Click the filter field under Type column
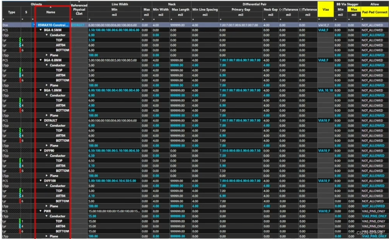Screen dimensions: 389x239 [x=12, y=19]
